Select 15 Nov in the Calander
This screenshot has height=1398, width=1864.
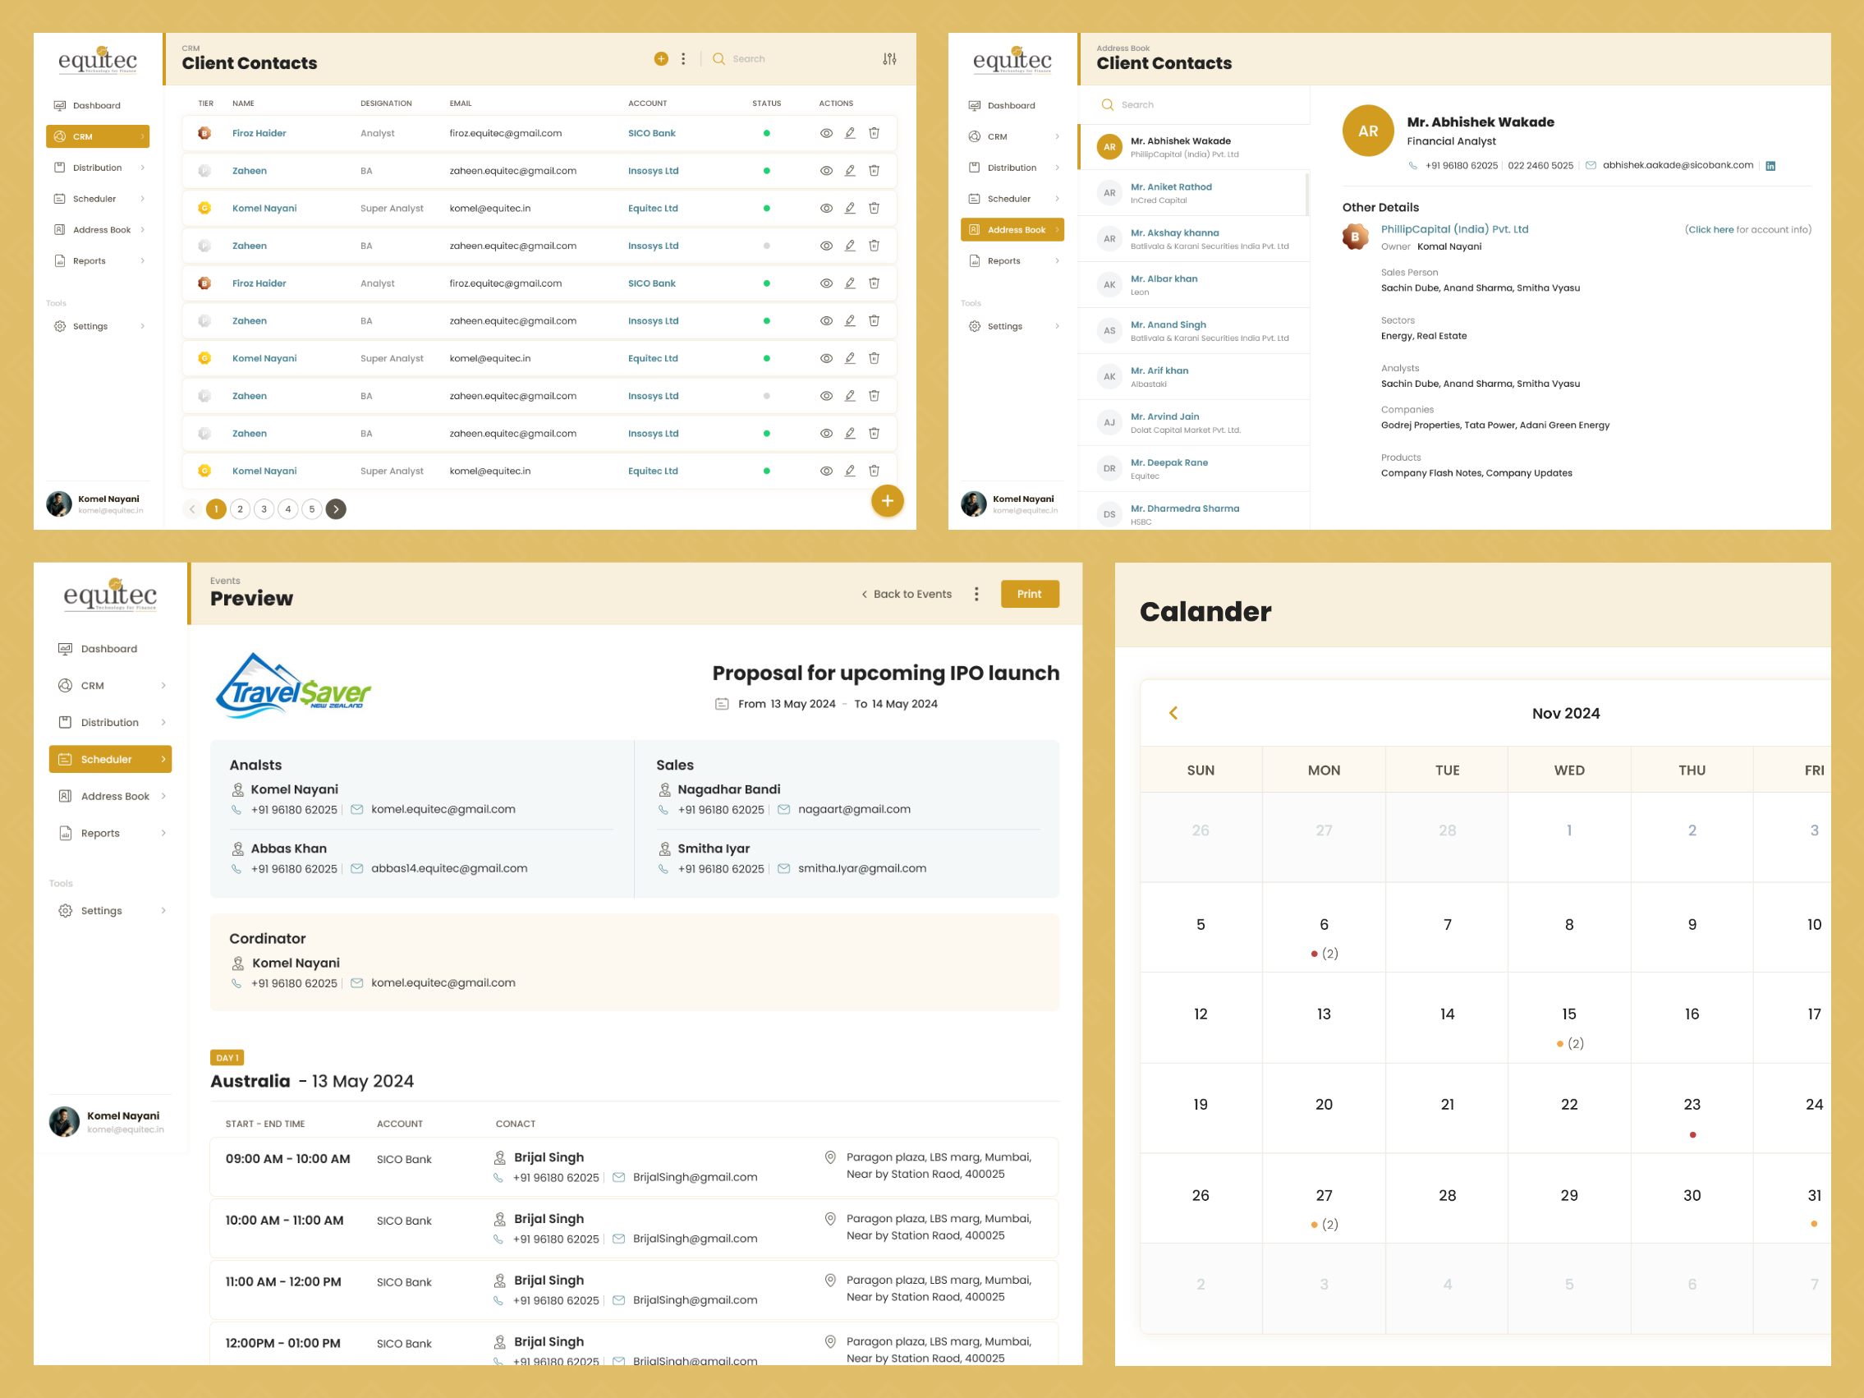pos(1569,1018)
